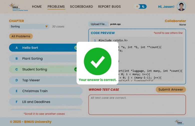Select the PROBLEMS tab
The width and height of the screenshot is (195, 126).
[x=56, y=7]
